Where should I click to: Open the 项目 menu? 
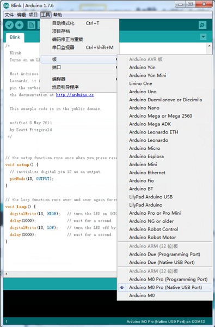pyautogui.click(x=33, y=15)
